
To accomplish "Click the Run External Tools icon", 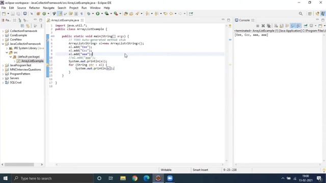I will (116, 14).
